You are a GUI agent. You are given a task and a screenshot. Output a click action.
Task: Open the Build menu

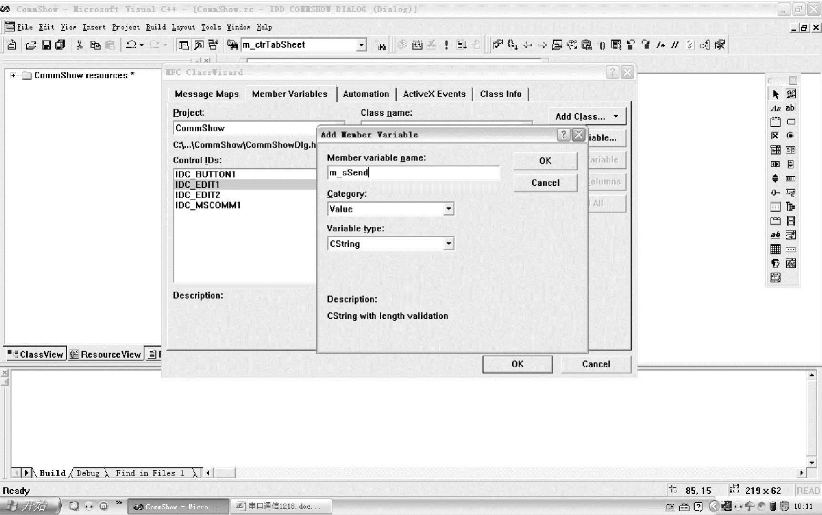[156, 27]
